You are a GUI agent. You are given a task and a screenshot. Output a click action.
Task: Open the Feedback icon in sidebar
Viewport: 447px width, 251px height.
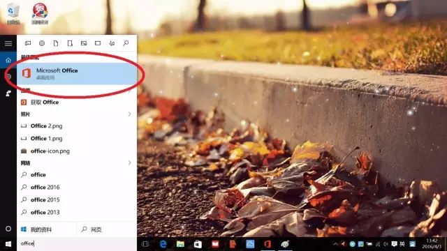pos(8,93)
